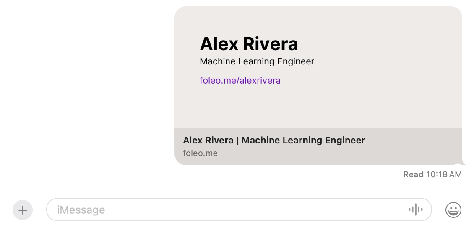Click alexrivera portion of the purple URL
This screenshot has width=474, height=230.
[x=260, y=80]
